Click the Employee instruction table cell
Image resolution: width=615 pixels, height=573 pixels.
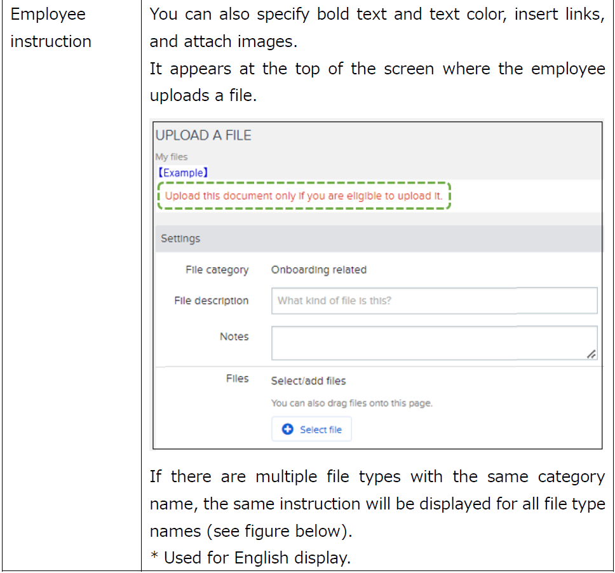(x=51, y=28)
